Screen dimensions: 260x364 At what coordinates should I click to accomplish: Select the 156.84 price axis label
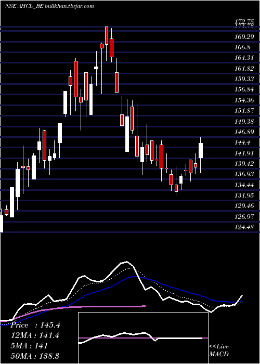point(244,89)
